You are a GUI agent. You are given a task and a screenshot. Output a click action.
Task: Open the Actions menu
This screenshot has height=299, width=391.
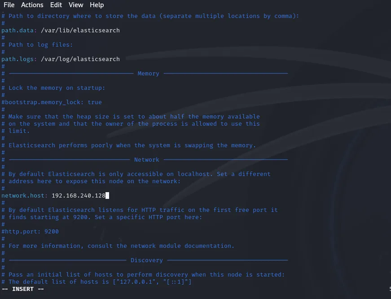(32, 5)
